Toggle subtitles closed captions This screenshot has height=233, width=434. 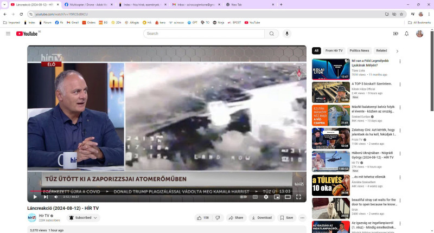(x=255, y=197)
